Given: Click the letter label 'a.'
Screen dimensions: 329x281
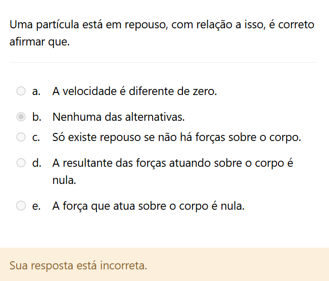Looking at the screenshot, I should pos(36,91).
